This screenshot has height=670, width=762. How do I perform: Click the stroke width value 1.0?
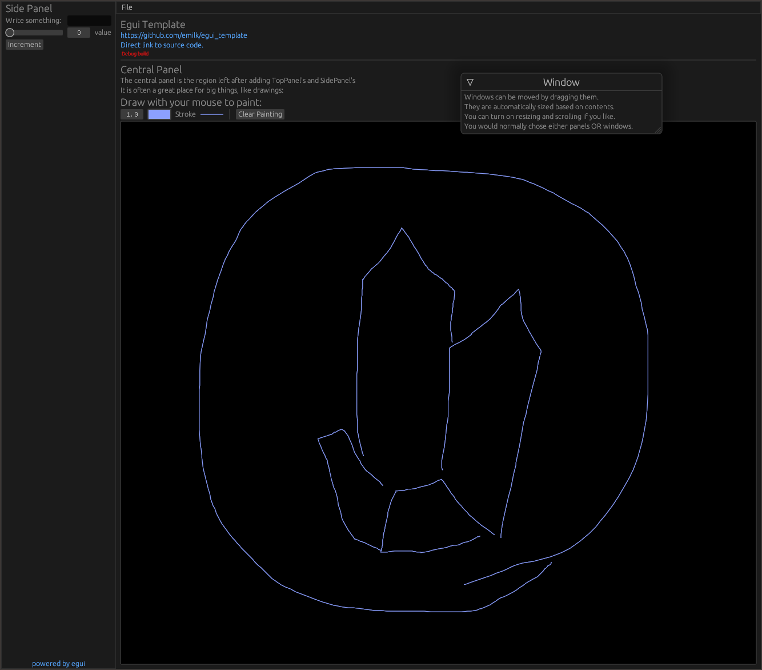tap(132, 114)
